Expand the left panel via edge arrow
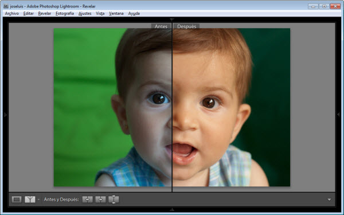Image resolution: width=344 pixels, height=215 pixels. click(6, 115)
